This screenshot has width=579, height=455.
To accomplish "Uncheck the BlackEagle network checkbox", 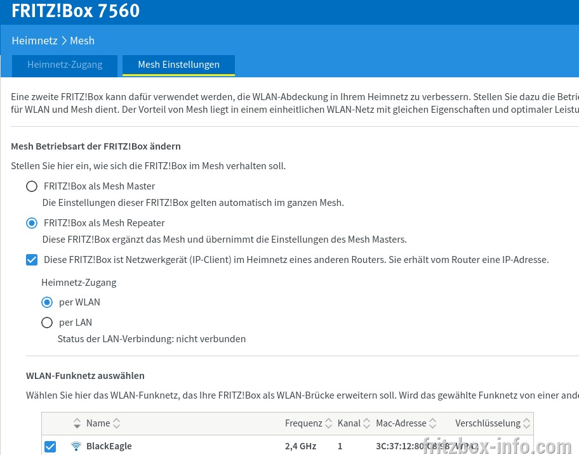I will click(50, 447).
